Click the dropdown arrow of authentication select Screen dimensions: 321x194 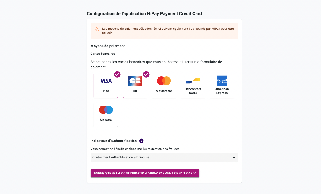pyautogui.click(x=234, y=158)
